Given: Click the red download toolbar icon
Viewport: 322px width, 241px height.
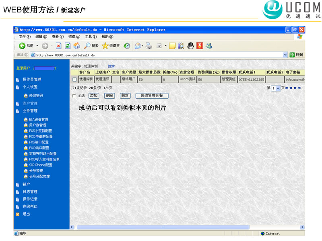Looking at the screenshot, I should pos(200,46).
